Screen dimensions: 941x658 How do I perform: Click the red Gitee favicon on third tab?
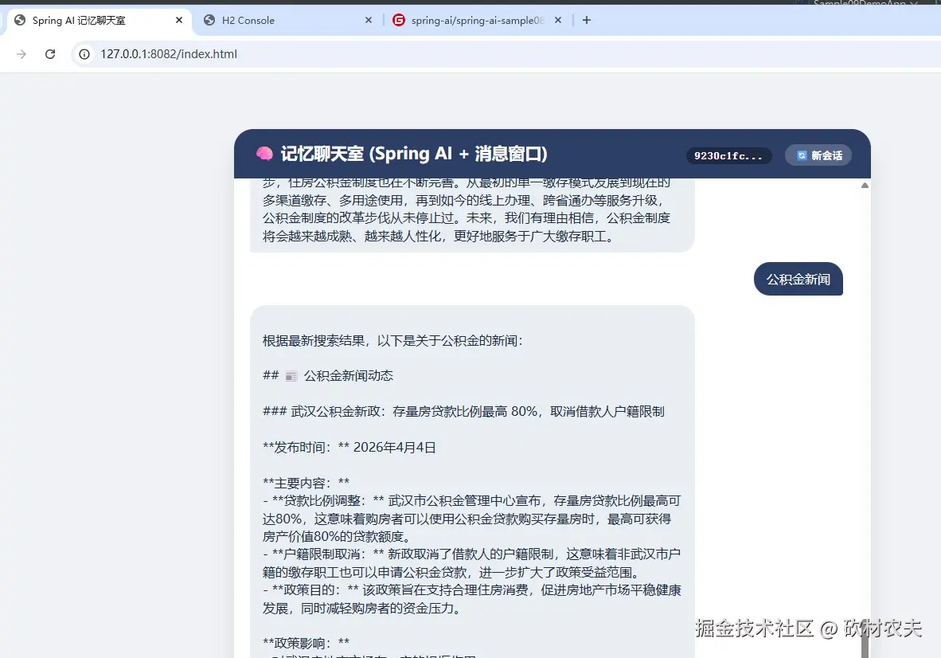[399, 21]
